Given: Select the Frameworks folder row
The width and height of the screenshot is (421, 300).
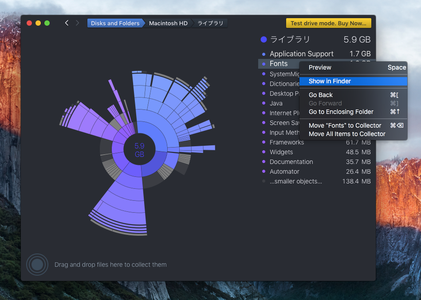Looking at the screenshot, I should [x=317, y=142].
